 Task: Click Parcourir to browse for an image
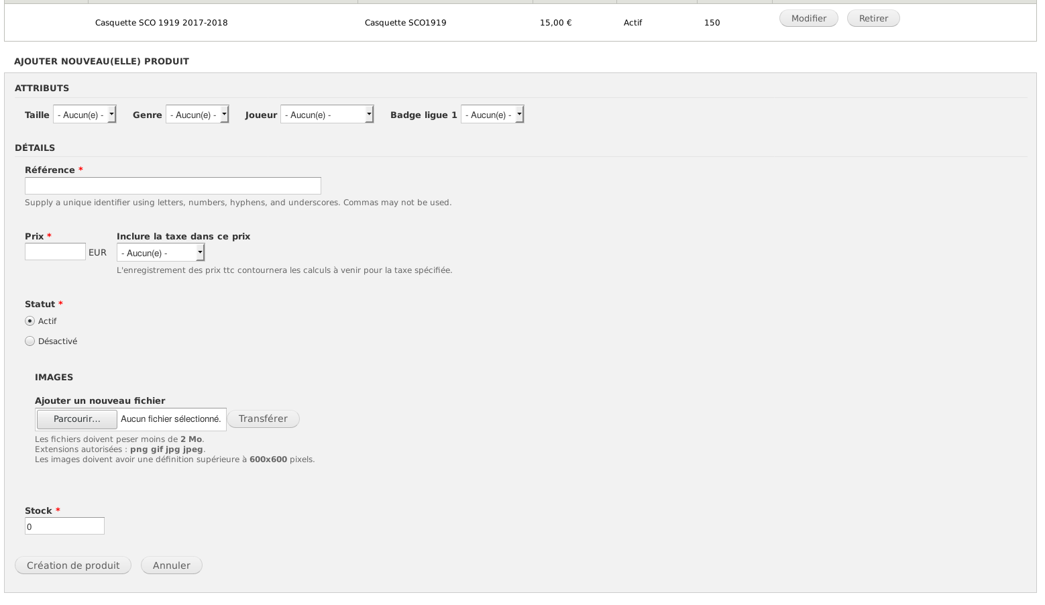click(x=77, y=419)
